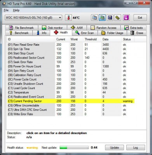Select the Reallocated Sector Count row
Screen dimensions: 152x155
click(x=71, y=58)
